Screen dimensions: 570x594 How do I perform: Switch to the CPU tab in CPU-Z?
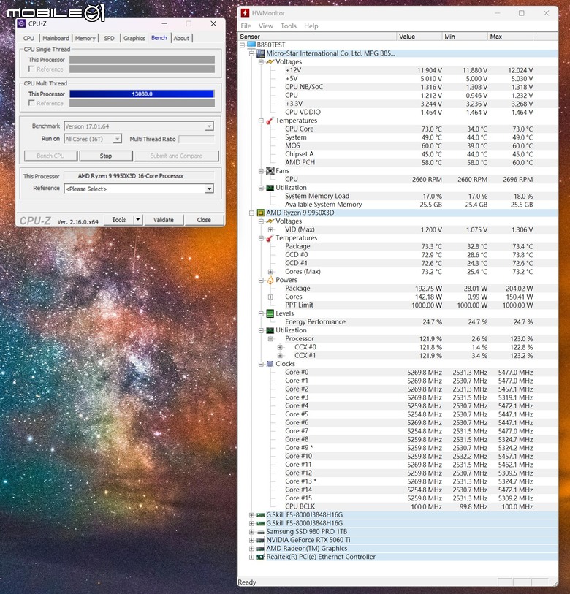coord(28,38)
